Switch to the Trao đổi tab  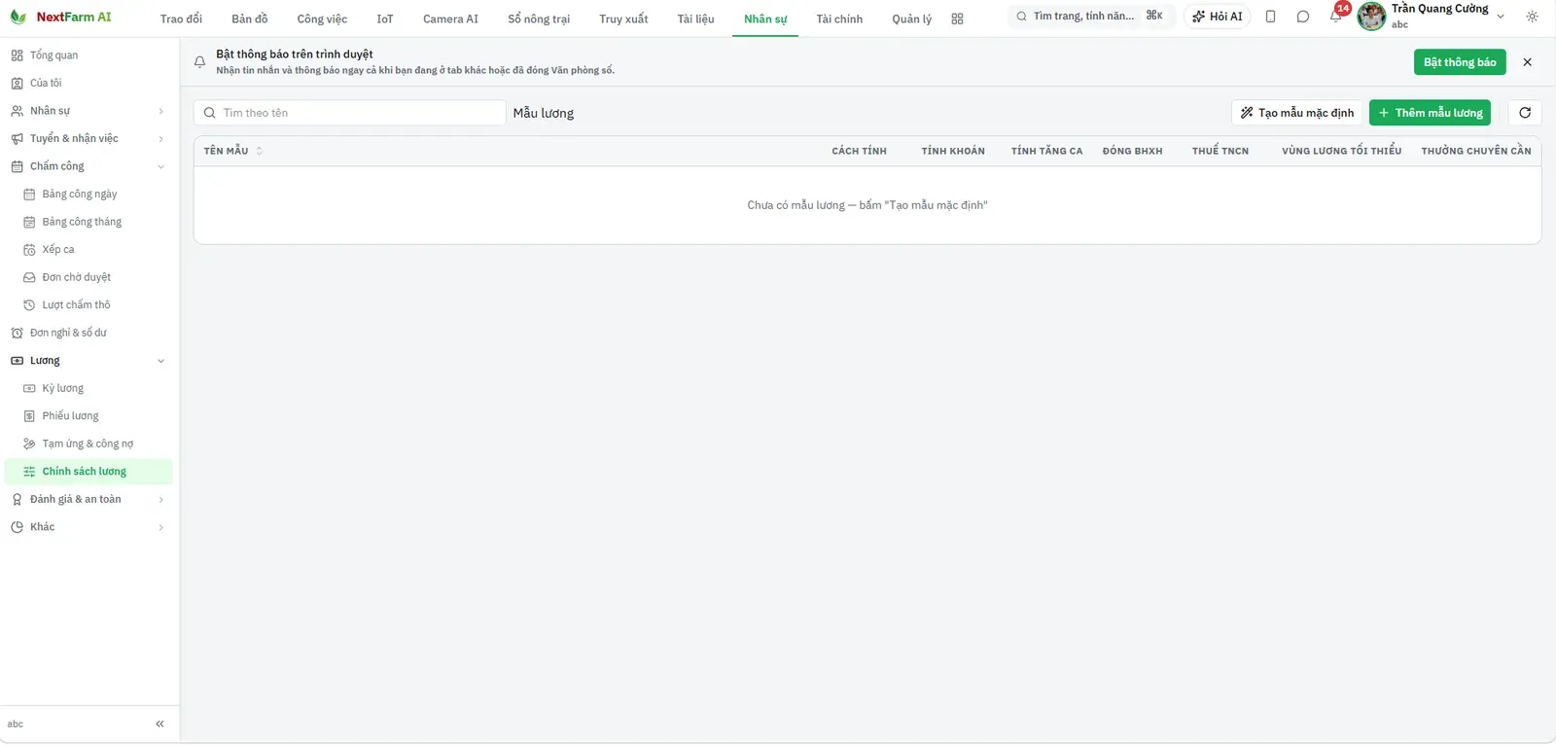click(181, 18)
